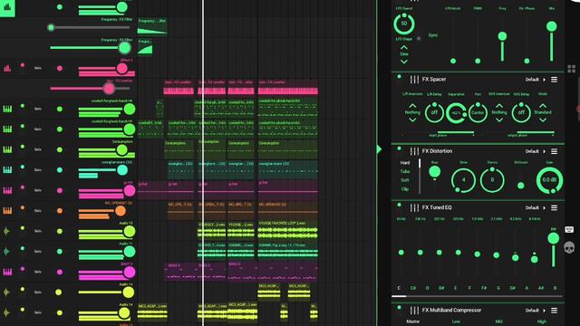Click the BASS 5 track keyboard icon
Image resolution: width=580 pixels, height=326 pixels.
pos(7,272)
